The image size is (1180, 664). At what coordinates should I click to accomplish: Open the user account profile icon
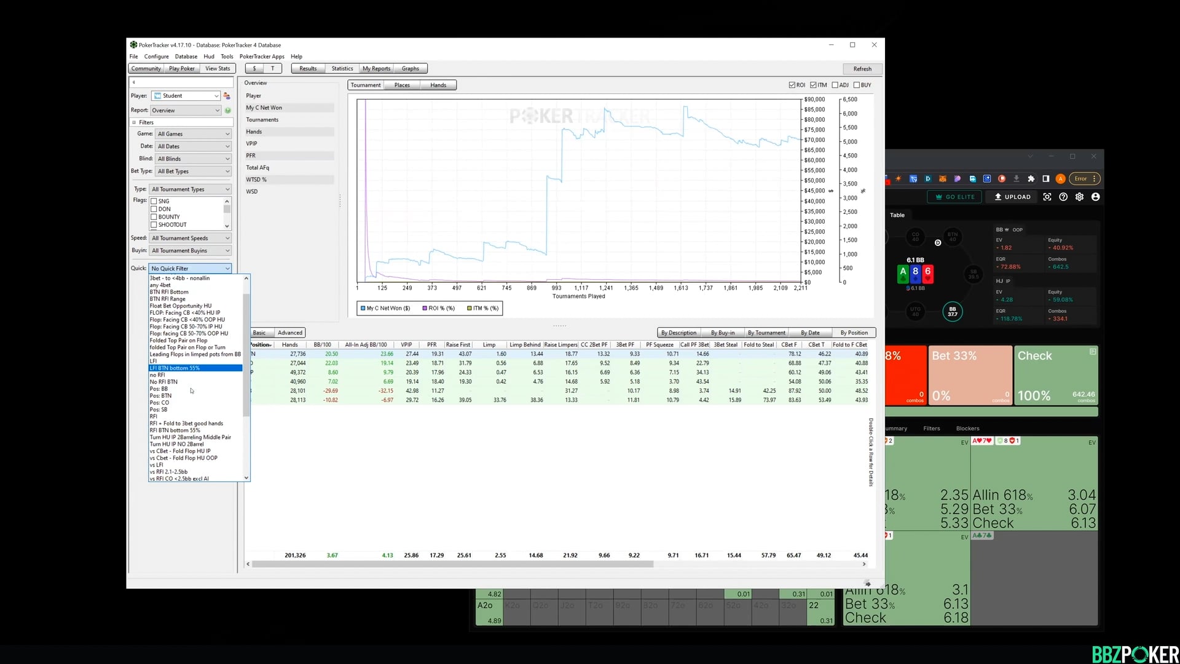(1095, 197)
